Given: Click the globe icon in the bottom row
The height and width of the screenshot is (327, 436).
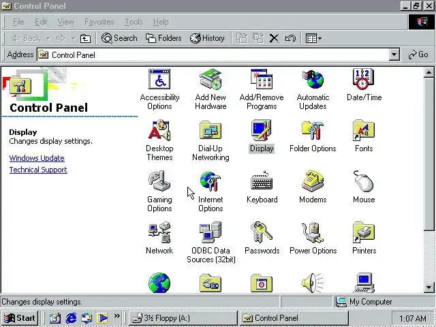Looking at the screenshot, I should 159,283.
